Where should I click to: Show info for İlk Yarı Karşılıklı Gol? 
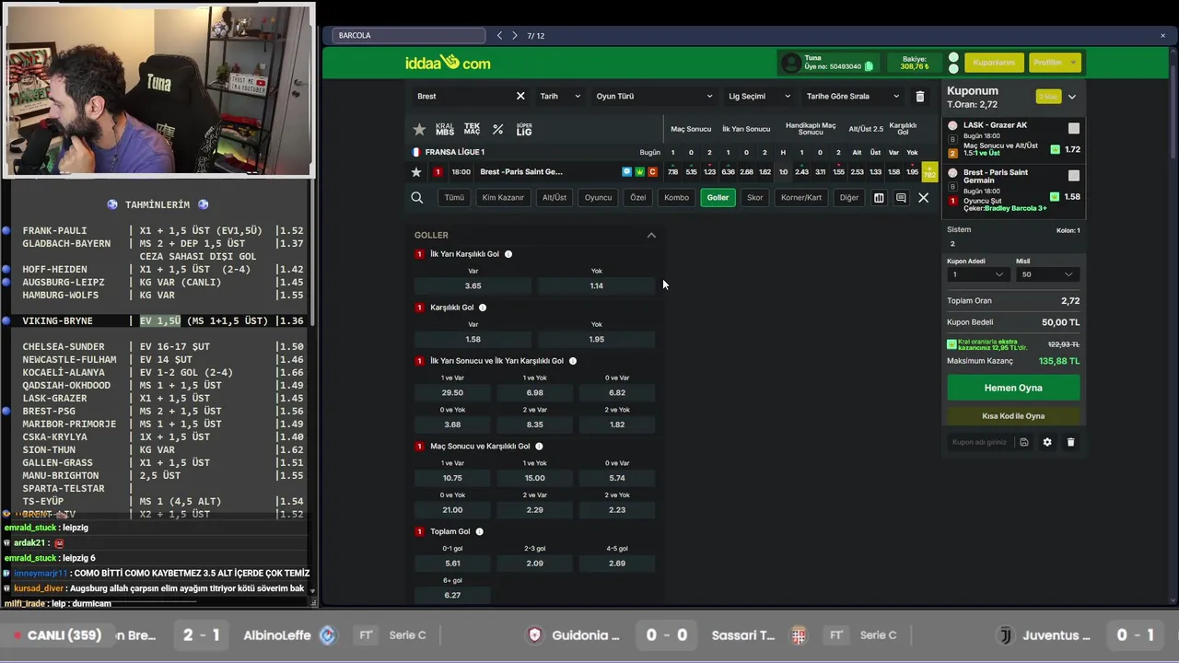[x=508, y=254]
